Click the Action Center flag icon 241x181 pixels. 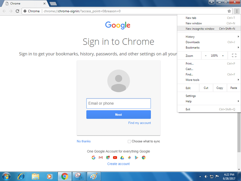click(217, 176)
